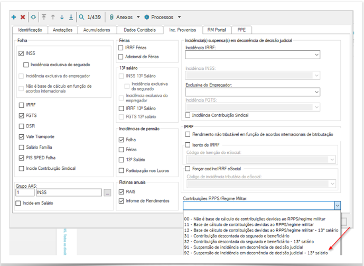Go to the next record arrow

click(62, 17)
